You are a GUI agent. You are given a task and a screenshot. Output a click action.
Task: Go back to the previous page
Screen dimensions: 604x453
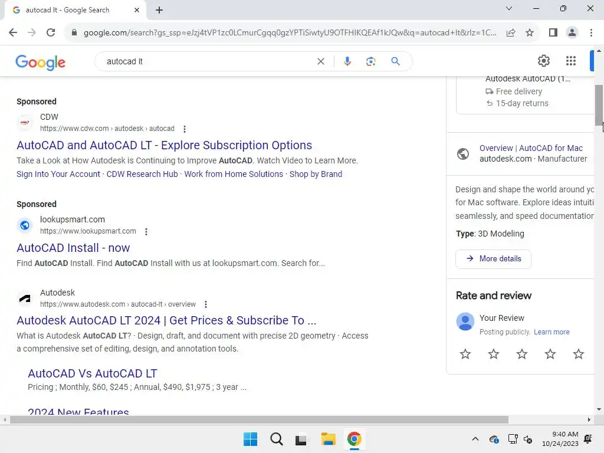(x=13, y=33)
